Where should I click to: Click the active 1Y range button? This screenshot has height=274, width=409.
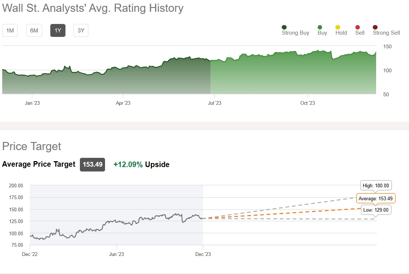58,31
